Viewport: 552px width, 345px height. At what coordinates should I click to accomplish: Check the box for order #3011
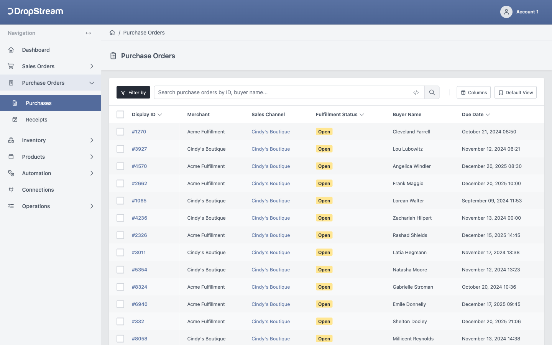[x=120, y=252]
